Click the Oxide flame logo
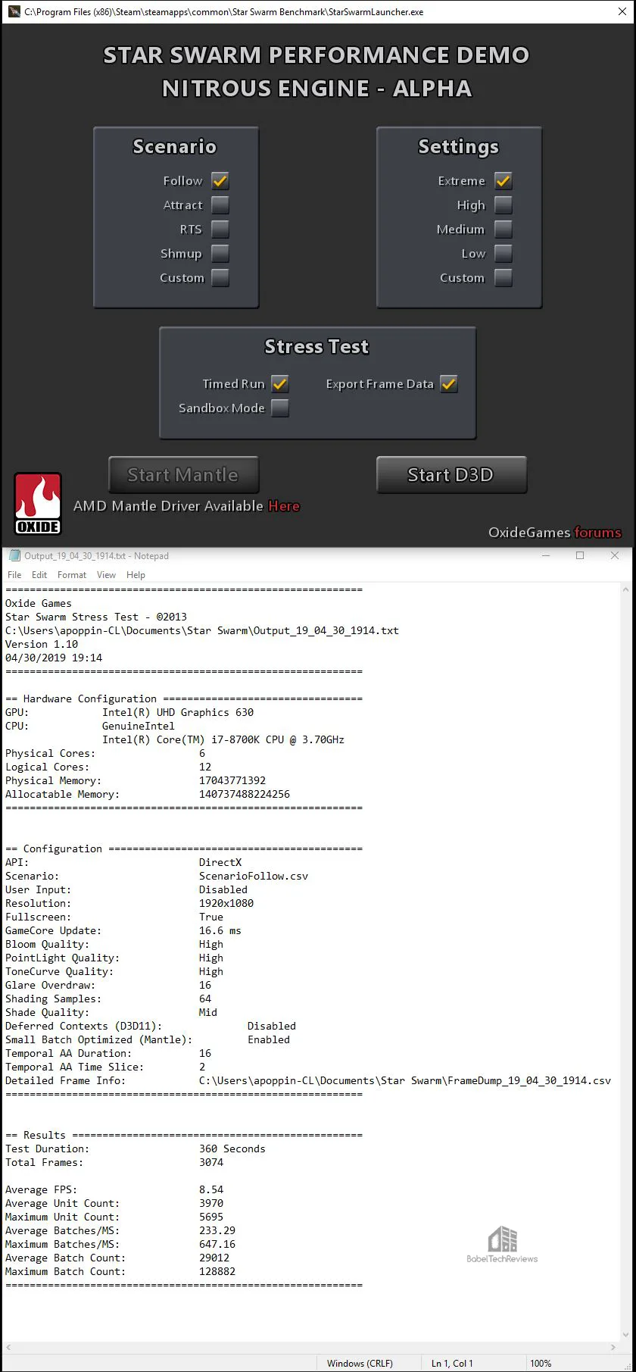Screen dimensions: 636x1372 click(x=38, y=504)
